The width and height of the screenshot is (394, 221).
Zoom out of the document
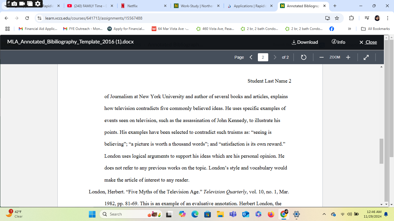(x=322, y=57)
